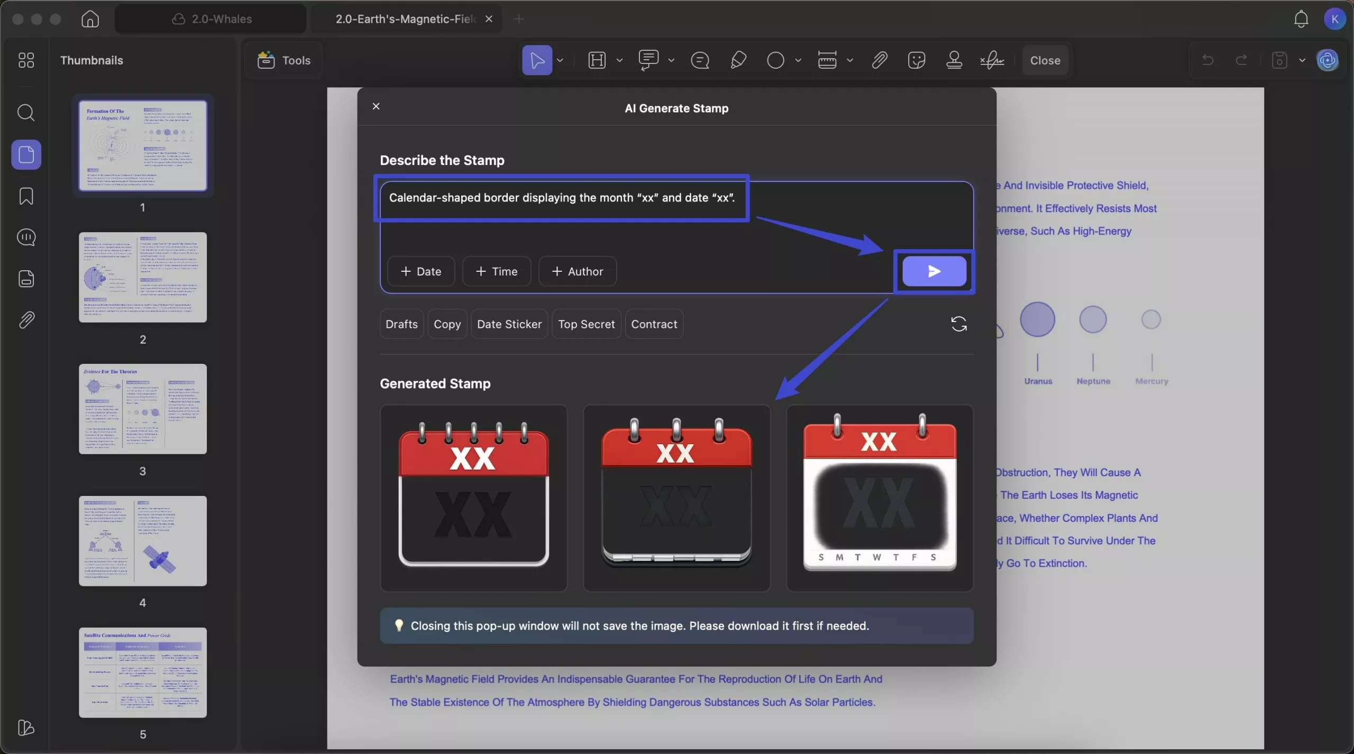Click the Attachment paperclip in the toolbar
The width and height of the screenshot is (1354, 754).
pyautogui.click(x=879, y=60)
